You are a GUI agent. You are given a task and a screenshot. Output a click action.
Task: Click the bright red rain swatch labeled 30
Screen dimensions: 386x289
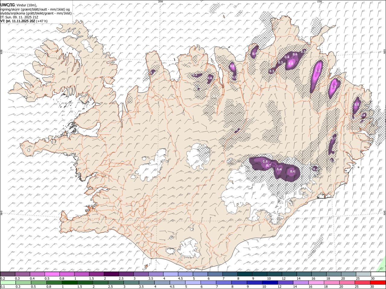tap(378, 282)
